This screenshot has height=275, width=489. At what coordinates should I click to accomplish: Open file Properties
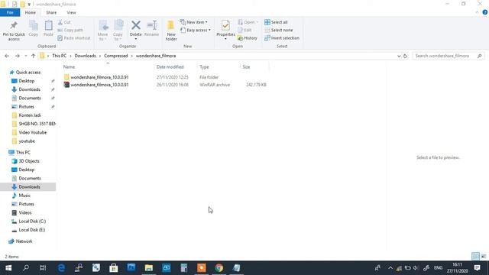pyautogui.click(x=225, y=31)
